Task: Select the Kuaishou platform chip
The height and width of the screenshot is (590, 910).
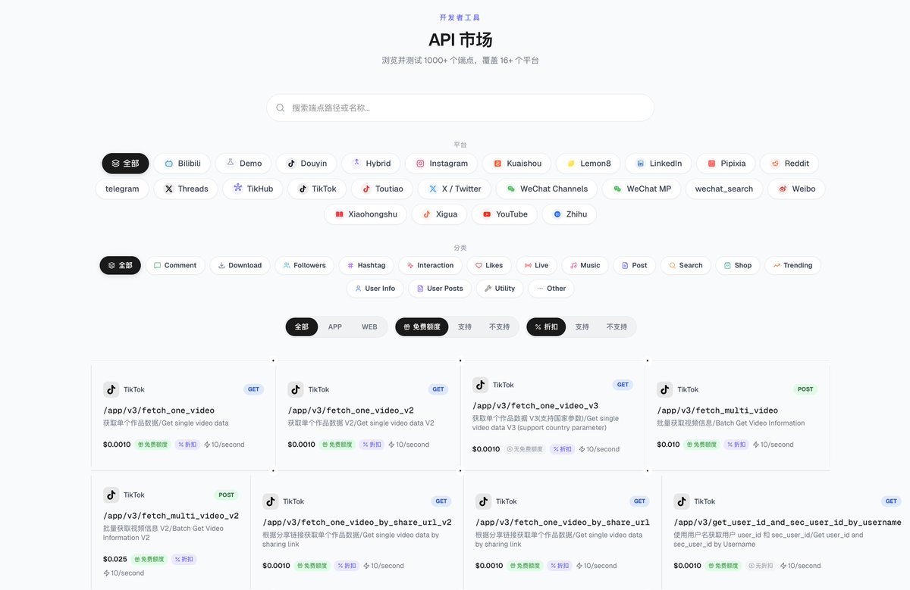Action: 517,163
